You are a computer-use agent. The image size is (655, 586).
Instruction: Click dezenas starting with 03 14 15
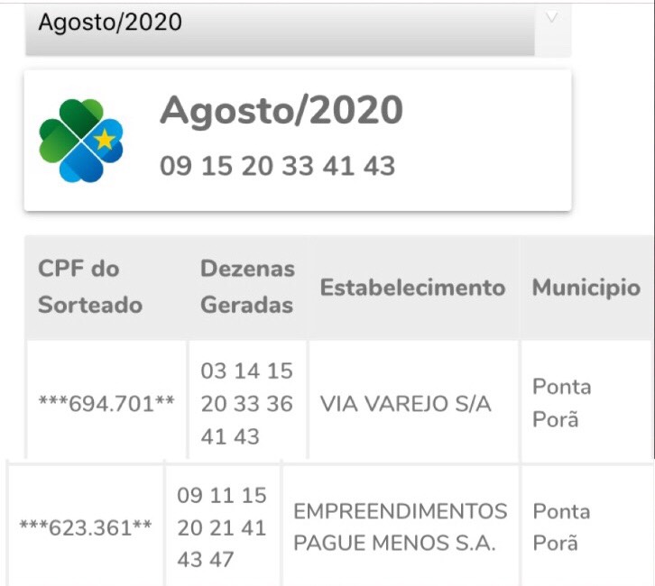click(x=246, y=403)
